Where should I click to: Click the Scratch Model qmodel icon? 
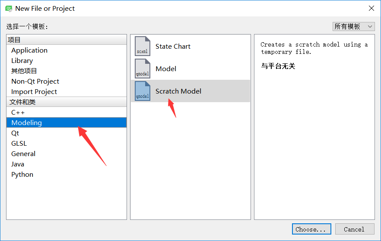(x=143, y=91)
